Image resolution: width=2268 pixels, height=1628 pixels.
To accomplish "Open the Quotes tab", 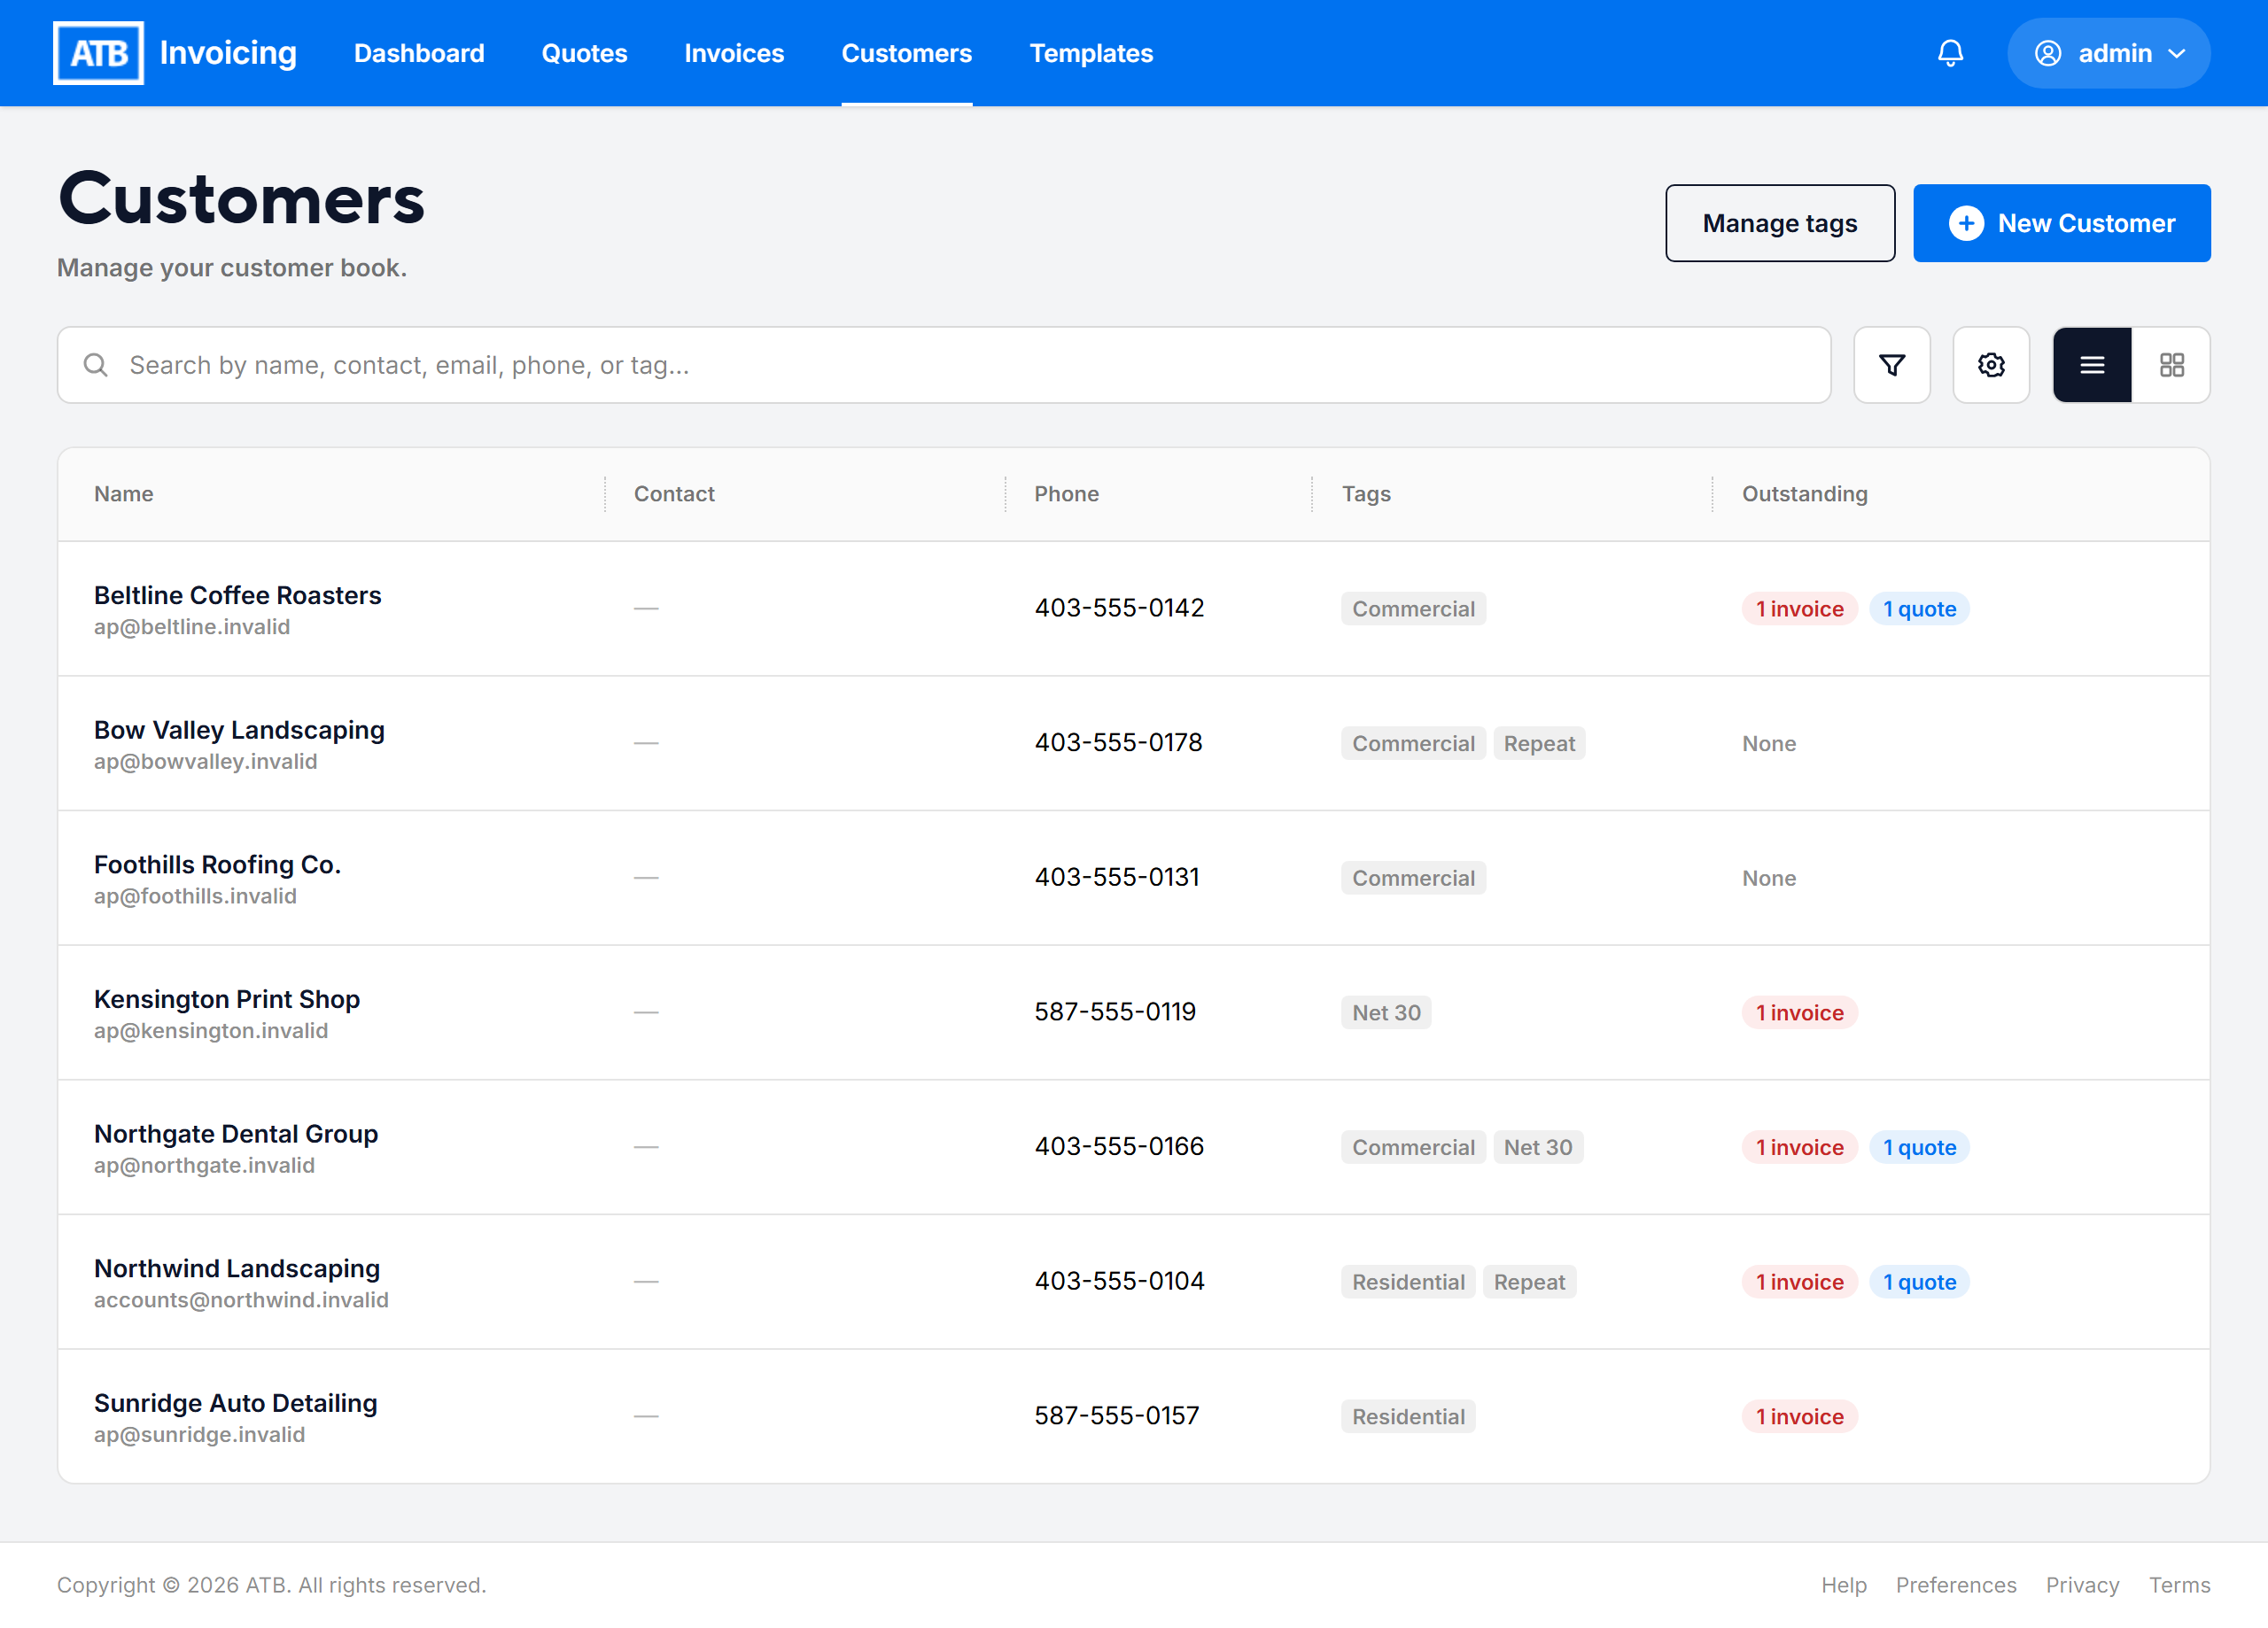I will [x=584, y=53].
